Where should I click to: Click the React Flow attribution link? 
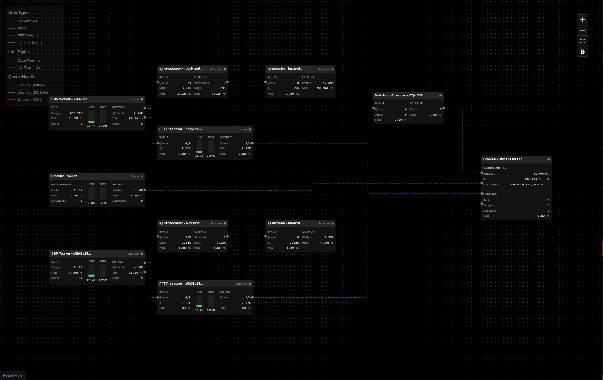coord(13,375)
